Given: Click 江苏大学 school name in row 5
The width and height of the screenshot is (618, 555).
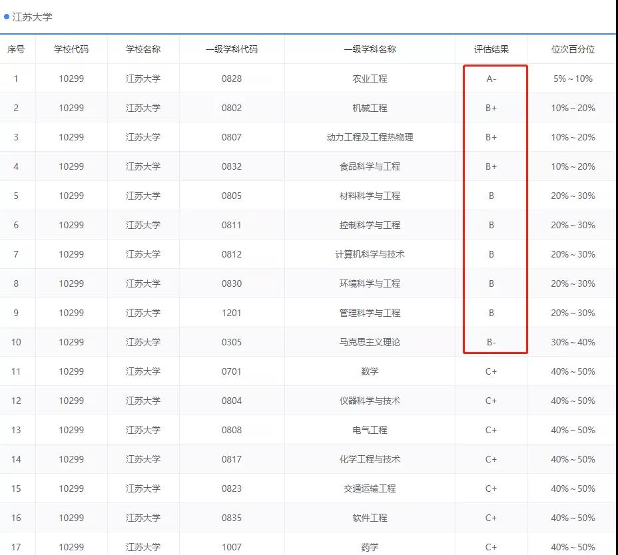Looking at the screenshot, I should point(143,195).
